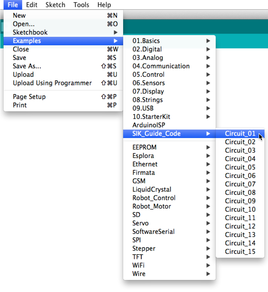Viewport: 268px width, 292px height.
Task: Open the File menu
Action: click(x=13, y=4)
